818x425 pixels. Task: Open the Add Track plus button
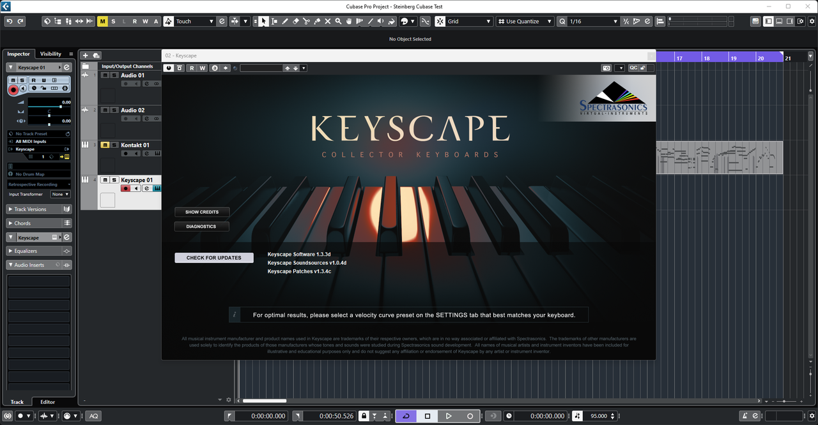(86, 56)
